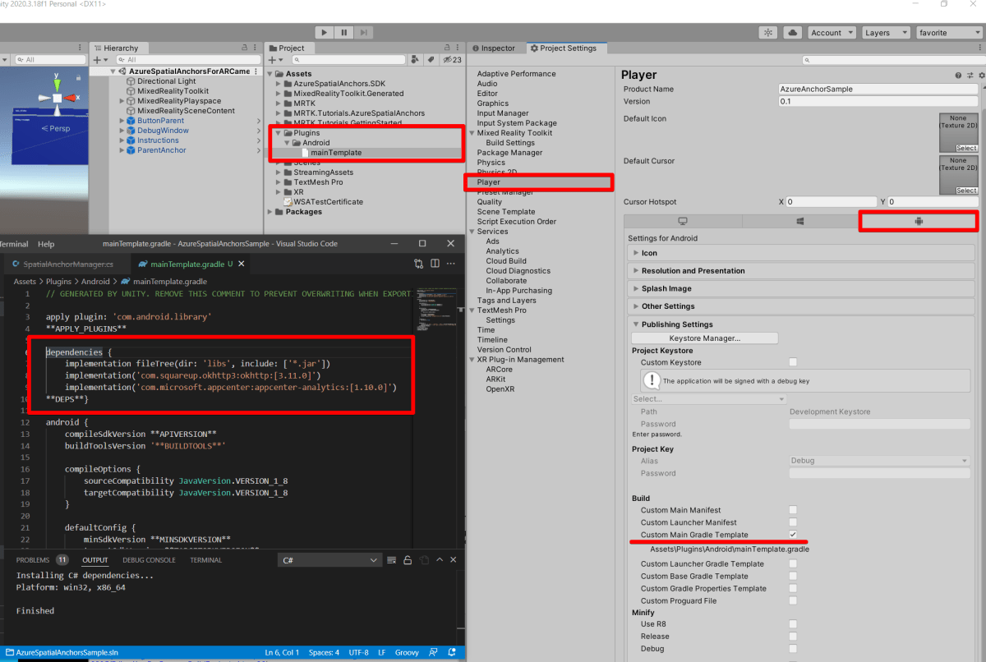986x662 pixels.
Task: Click the Pause button in Unity toolbar
Action: [344, 32]
